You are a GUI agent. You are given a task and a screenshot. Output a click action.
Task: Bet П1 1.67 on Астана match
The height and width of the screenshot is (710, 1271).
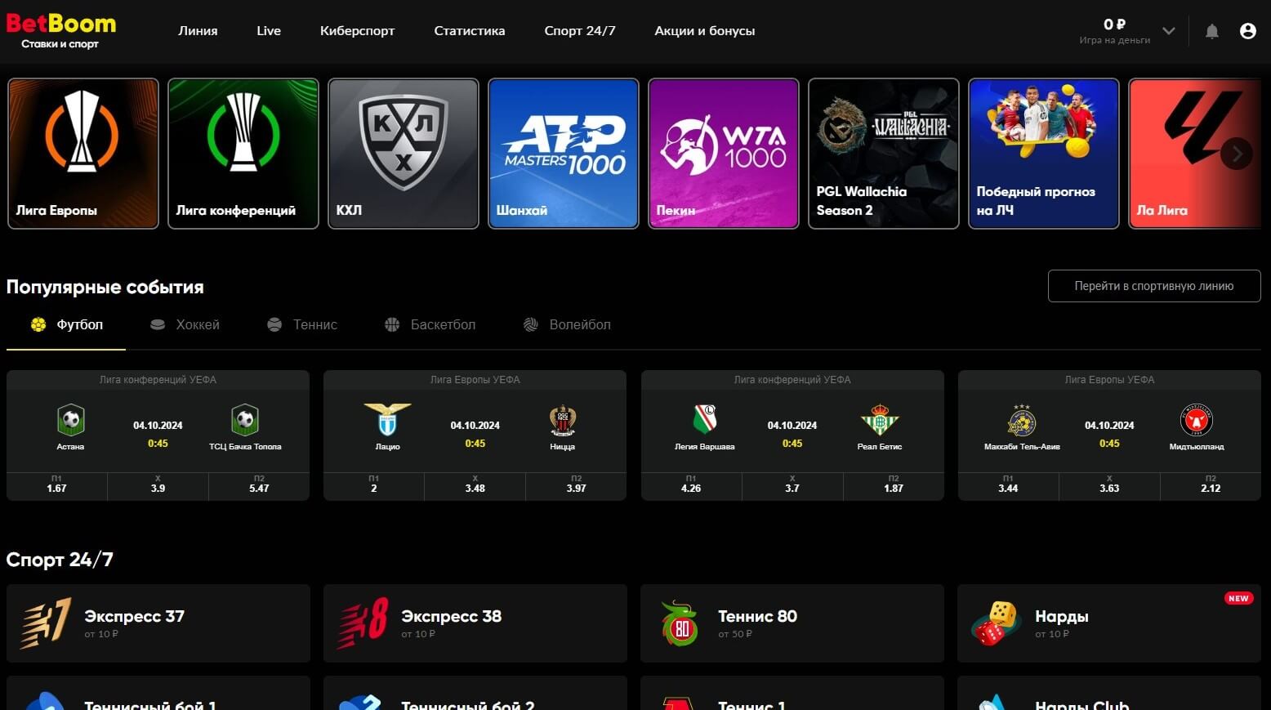click(x=56, y=485)
